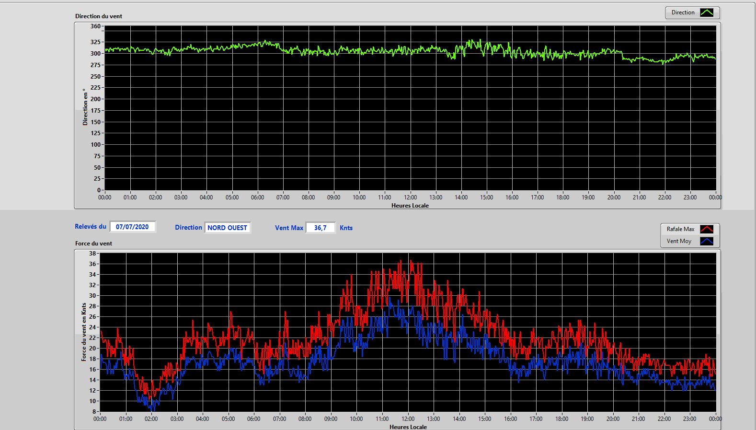The height and width of the screenshot is (430, 756).
Task: Click the Knts unit label
Action: pos(346,228)
